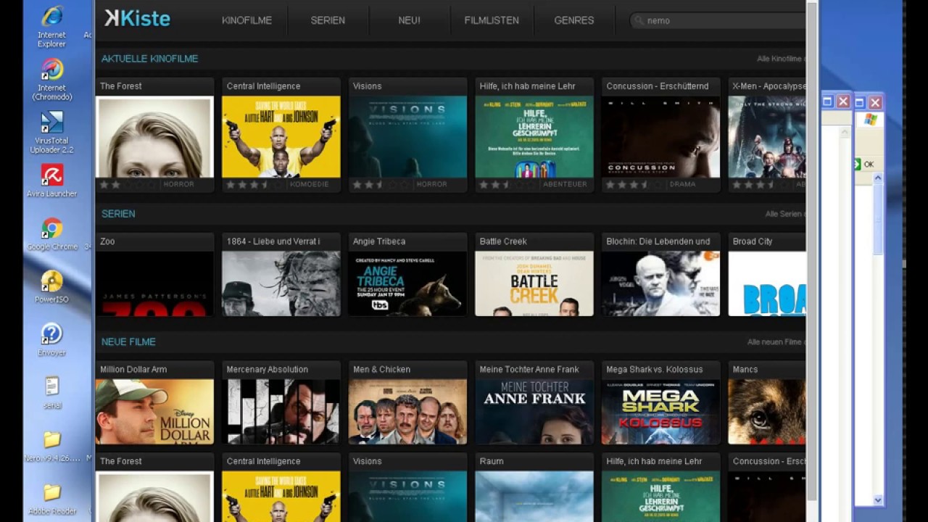Screen dimensions: 928x522
Task: Click the 'Battle Creek' title text
Action: [503, 241]
